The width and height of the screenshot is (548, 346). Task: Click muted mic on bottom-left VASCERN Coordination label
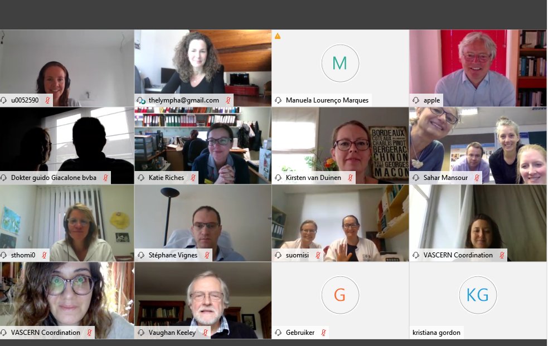tap(89, 333)
